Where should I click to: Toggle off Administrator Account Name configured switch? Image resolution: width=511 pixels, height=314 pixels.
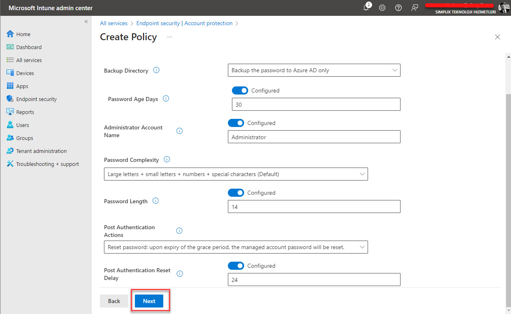pos(236,123)
